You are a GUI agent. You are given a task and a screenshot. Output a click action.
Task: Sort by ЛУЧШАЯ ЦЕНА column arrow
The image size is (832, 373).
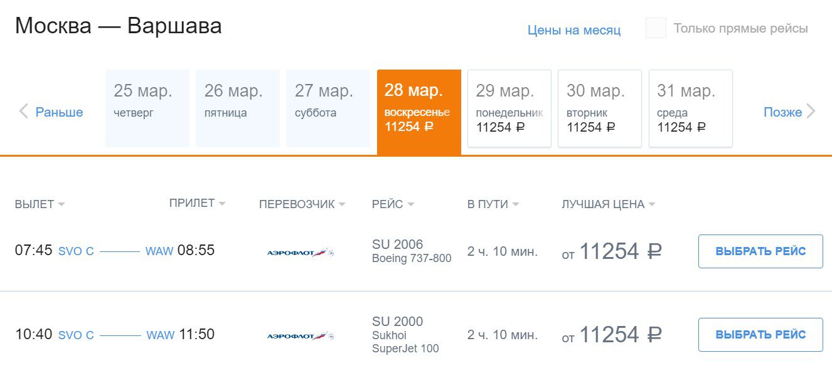651,205
